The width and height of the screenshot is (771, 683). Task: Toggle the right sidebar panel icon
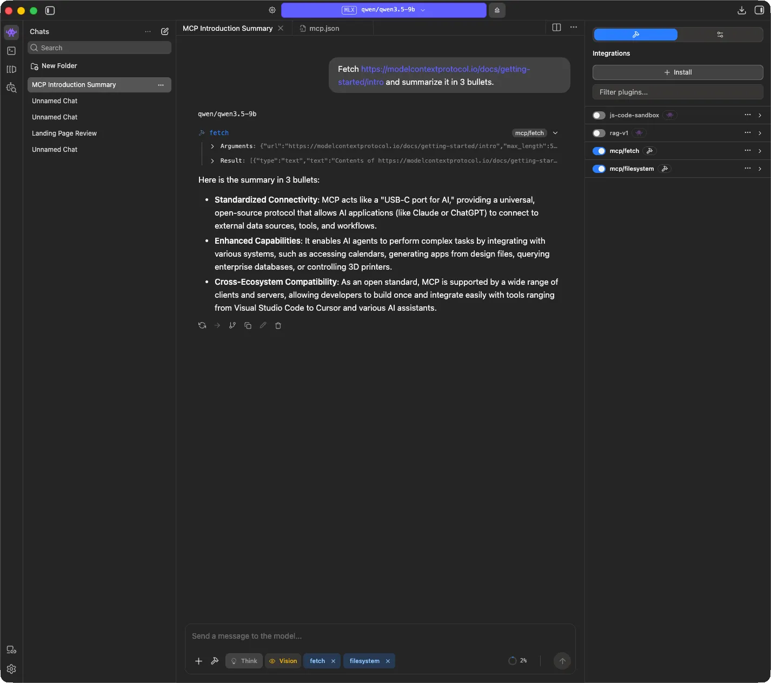tap(759, 10)
